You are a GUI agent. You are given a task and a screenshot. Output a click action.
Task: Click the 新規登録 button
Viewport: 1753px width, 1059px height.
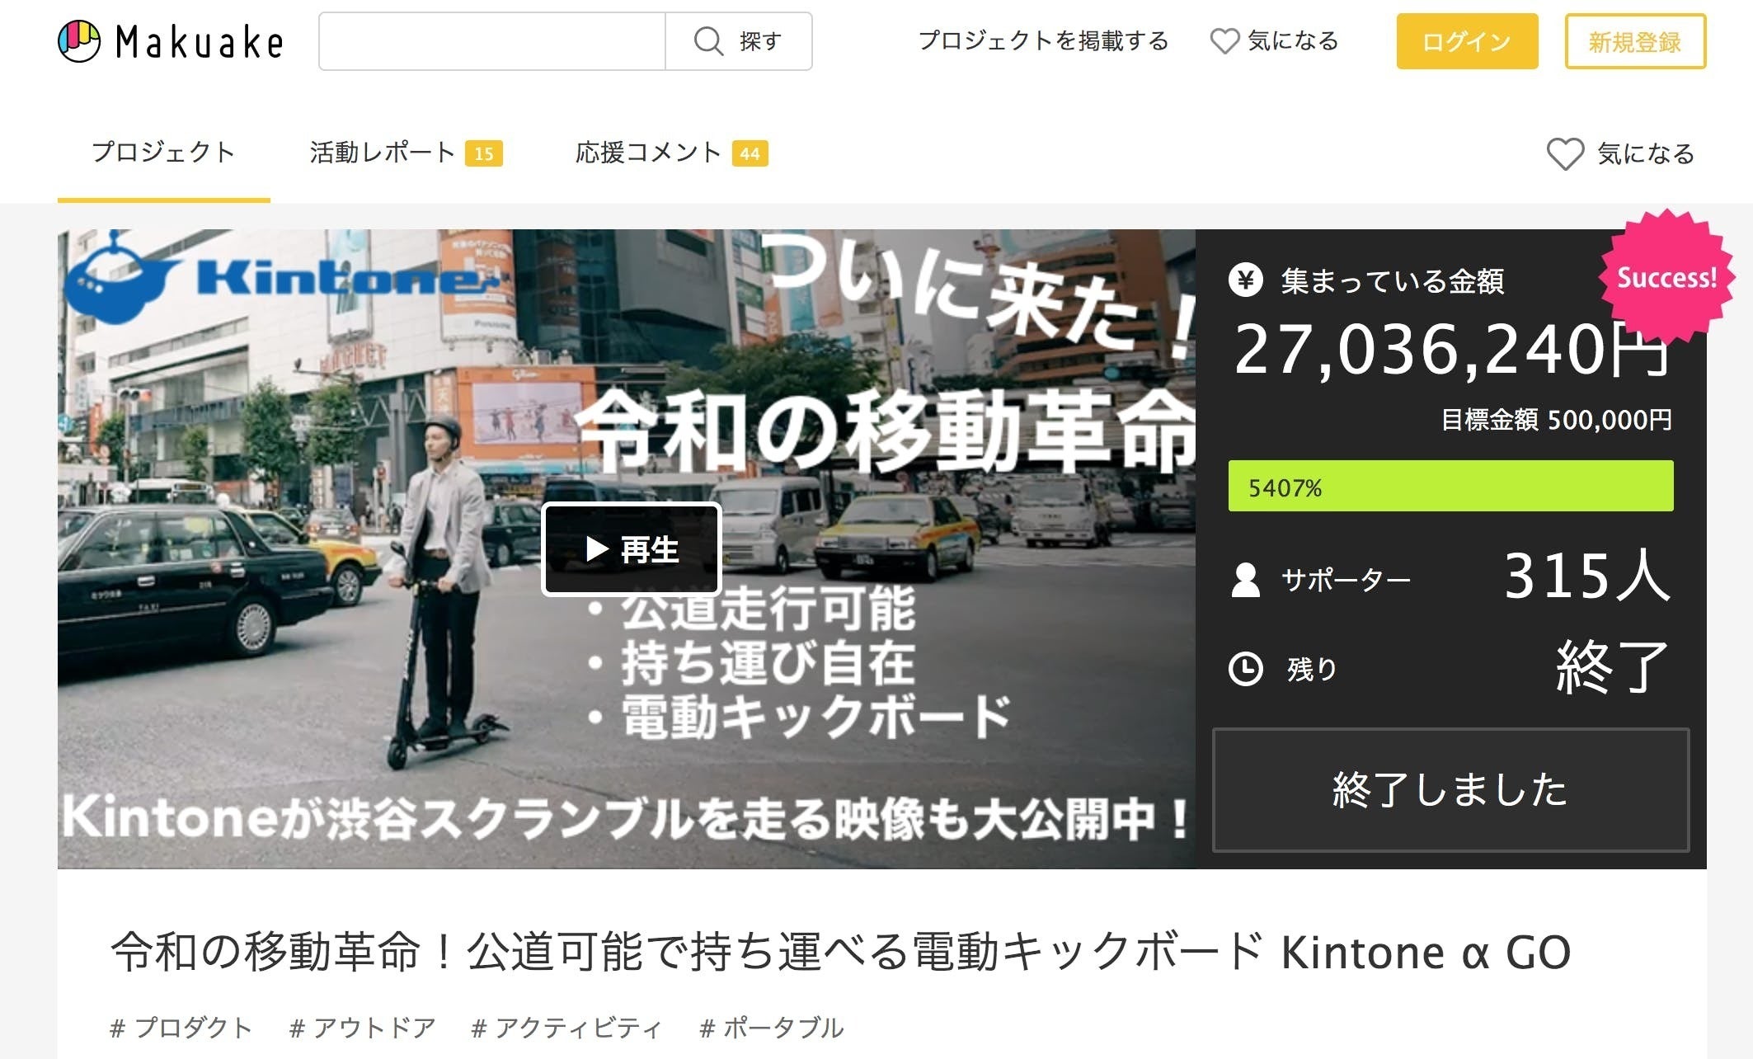(x=1635, y=41)
